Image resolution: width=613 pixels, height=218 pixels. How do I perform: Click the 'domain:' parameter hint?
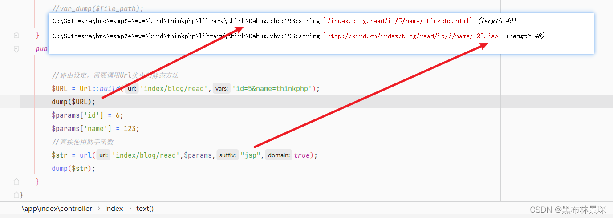click(x=279, y=155)
